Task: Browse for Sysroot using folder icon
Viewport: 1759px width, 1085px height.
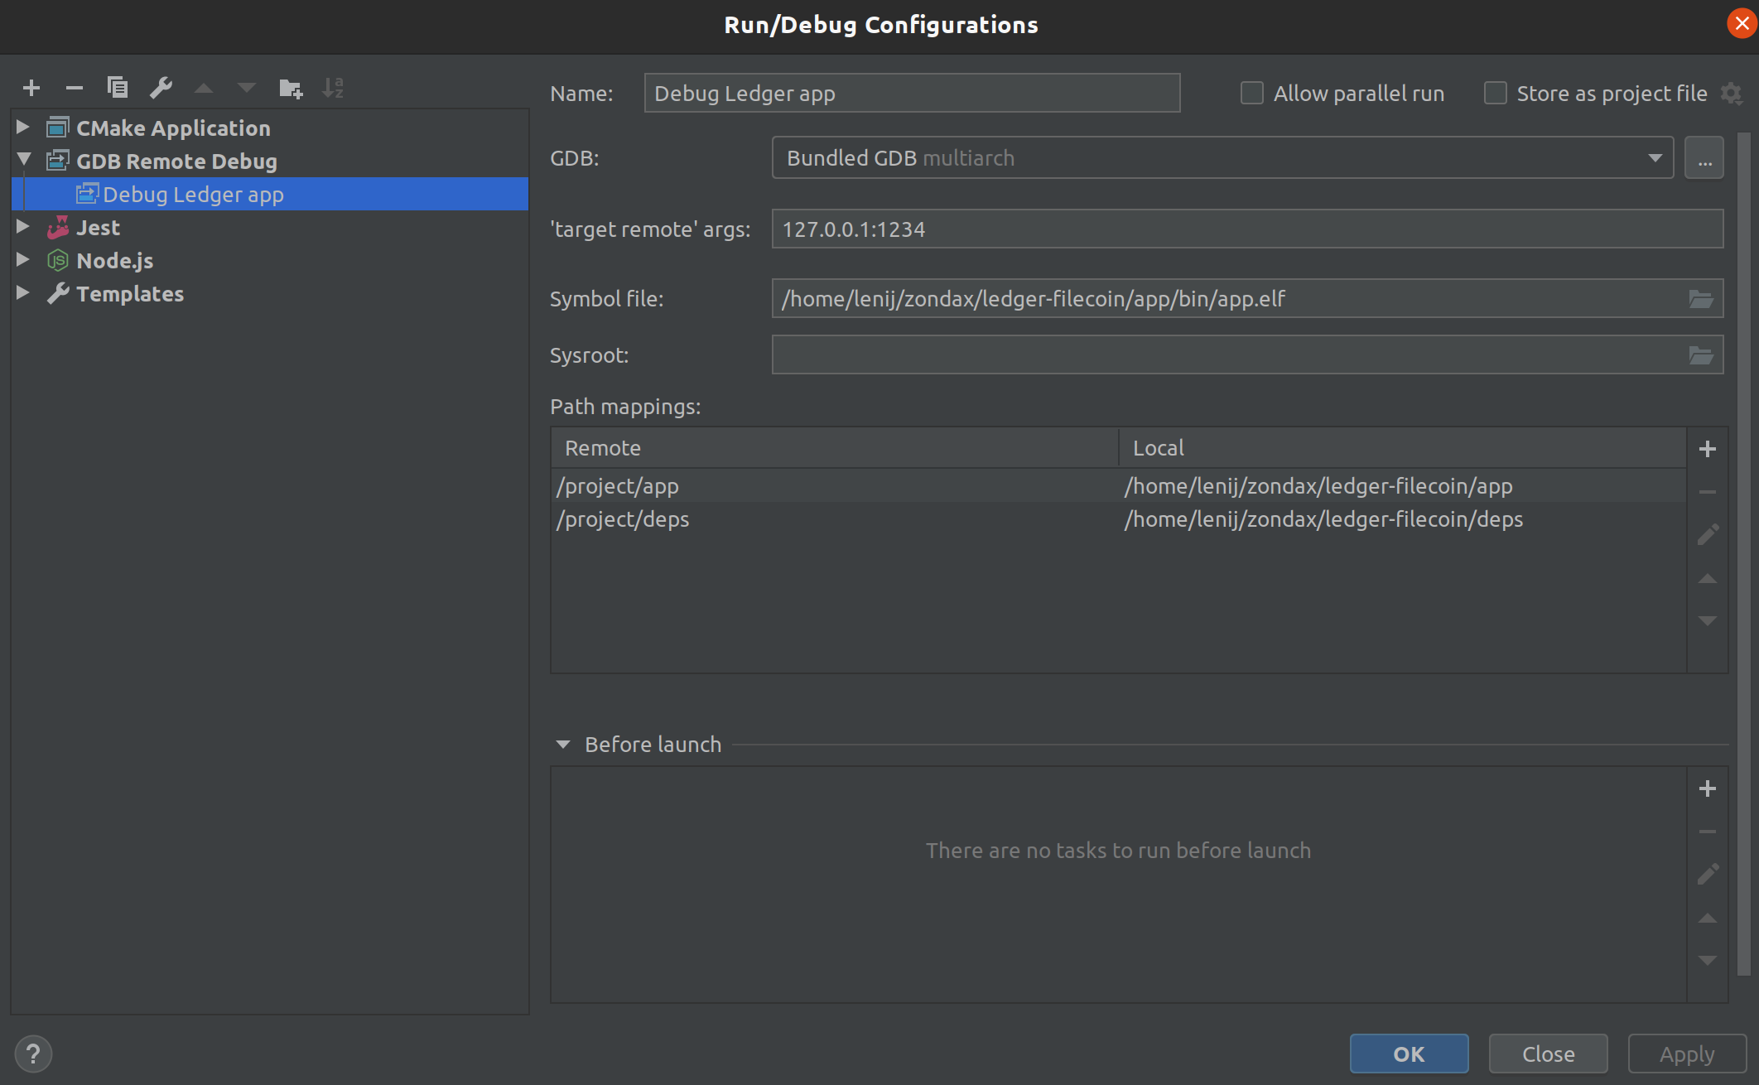Action: [1700, 355]
